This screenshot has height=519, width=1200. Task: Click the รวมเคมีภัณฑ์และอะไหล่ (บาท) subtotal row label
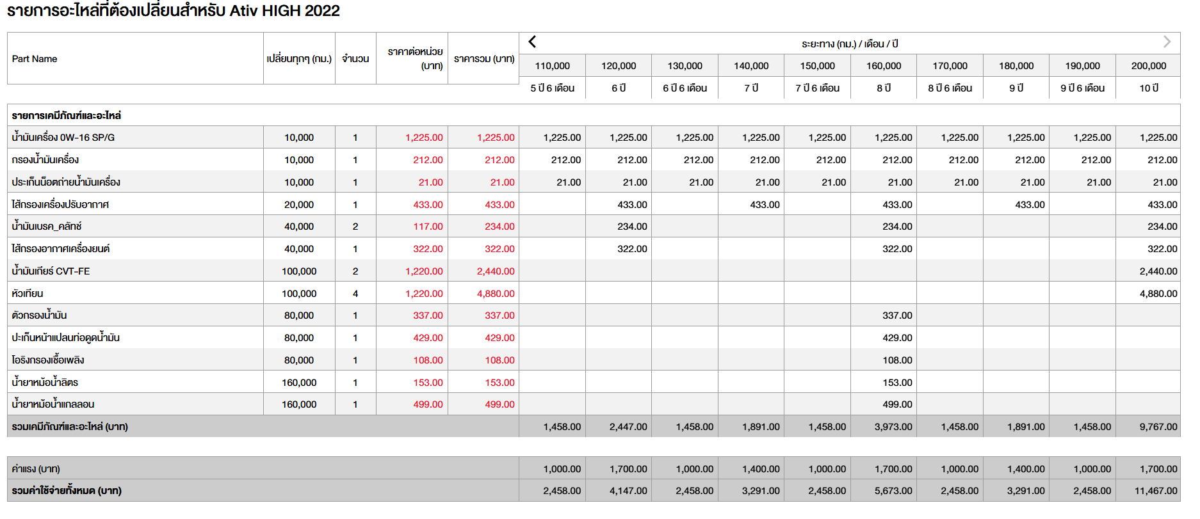(x=70, y=427)
